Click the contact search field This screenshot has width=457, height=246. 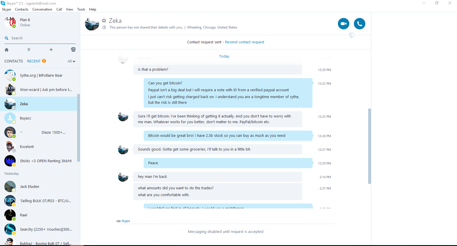coord(40,38)
